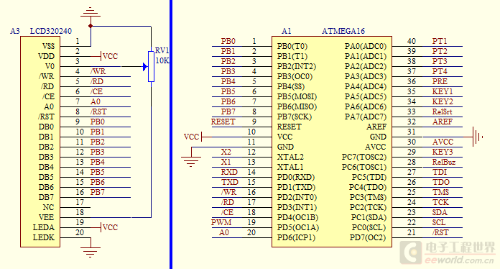Click the PA0(ADC0) pin name
Image resolution: width=500 pixels, height=269 pixels.
coord(366,46)
